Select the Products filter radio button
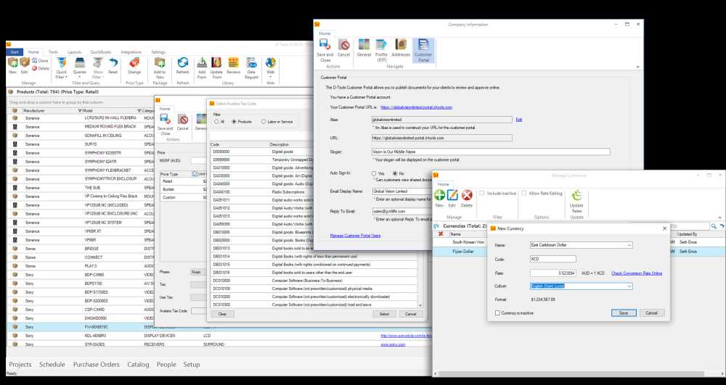 click(234, 122)
